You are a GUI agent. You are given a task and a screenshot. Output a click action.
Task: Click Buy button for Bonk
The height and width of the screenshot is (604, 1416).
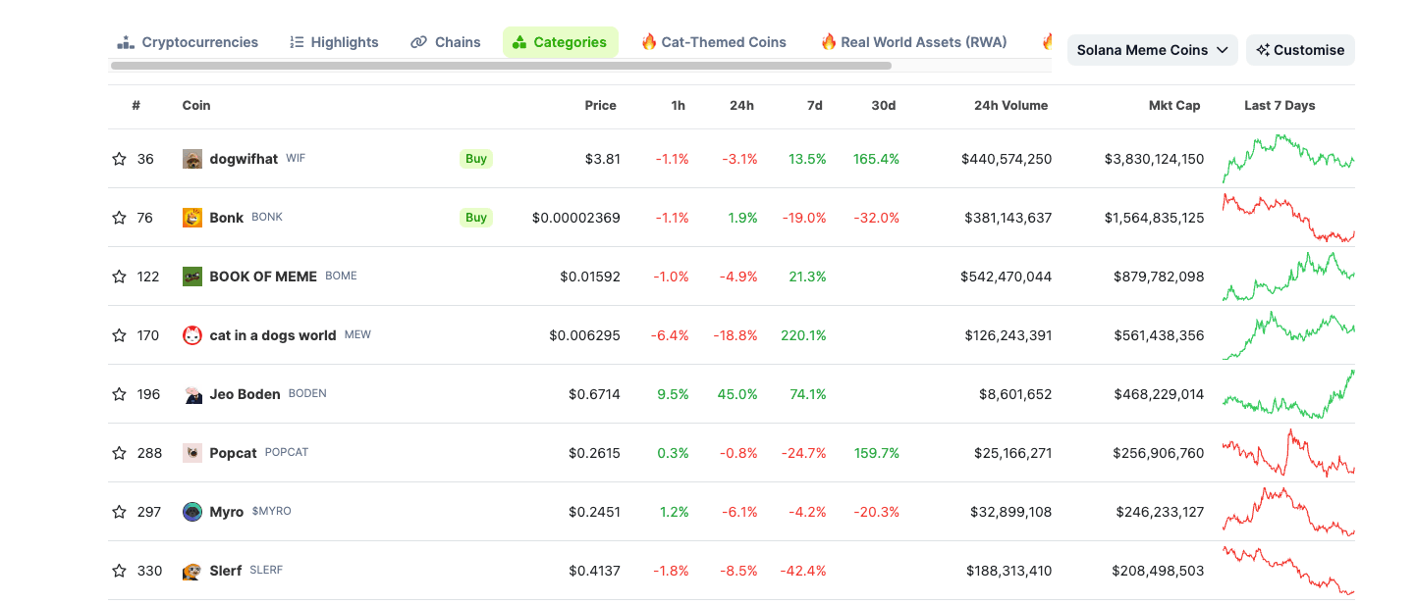coord(476,218)
